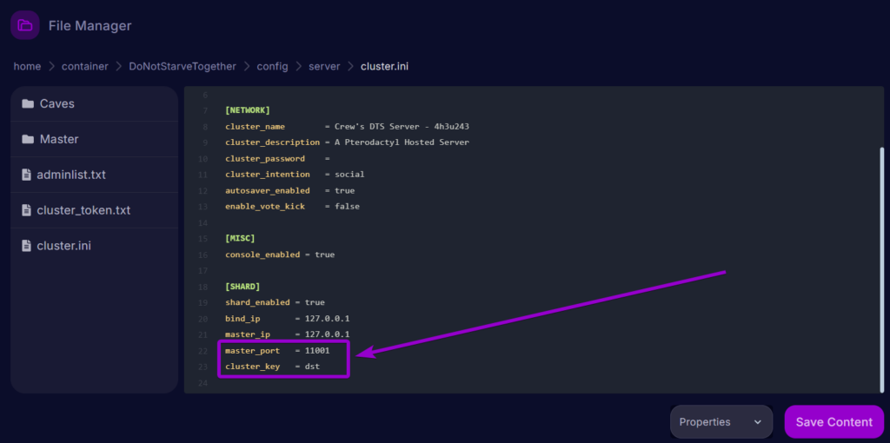The image size is (890, 443).
Task: Open the Master folder entry
Action: pyautogui.click(x=59, y=140)
